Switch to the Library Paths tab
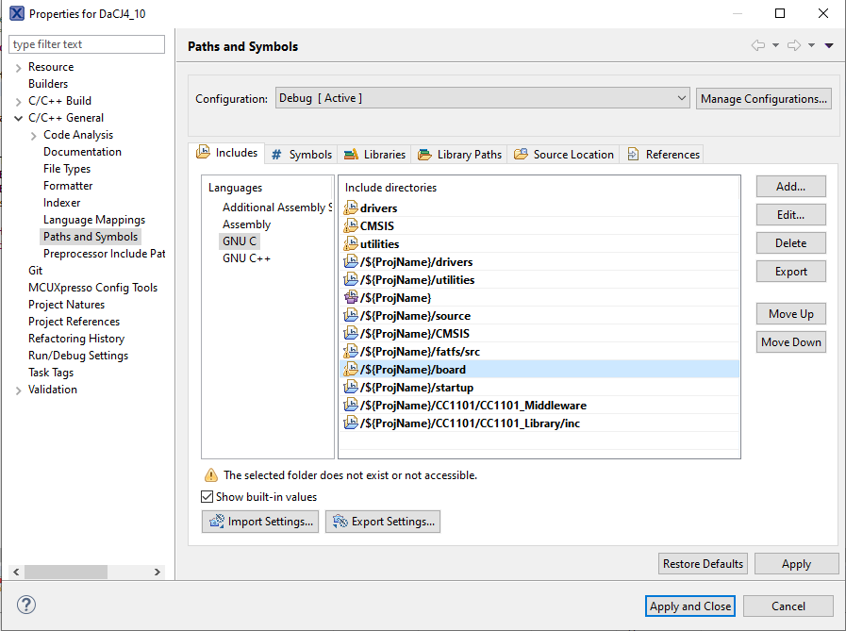Screen dimensions: 846x631 tap(459, 155)
